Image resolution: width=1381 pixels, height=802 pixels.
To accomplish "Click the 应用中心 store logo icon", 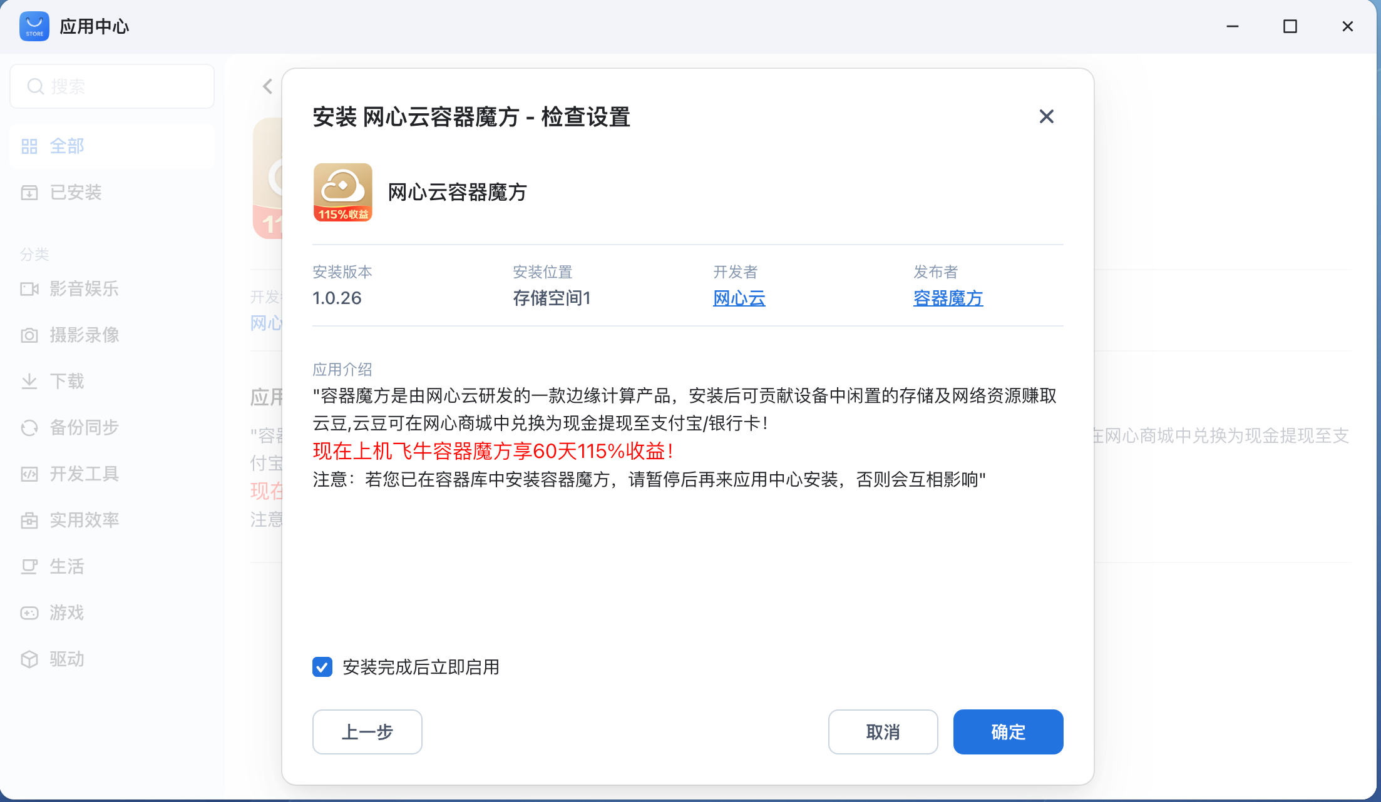I will coord(34,26).
